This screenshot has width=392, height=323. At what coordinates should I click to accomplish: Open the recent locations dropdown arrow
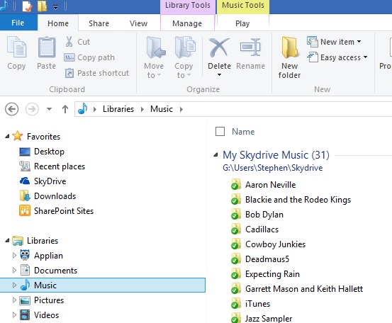point(49,109)
